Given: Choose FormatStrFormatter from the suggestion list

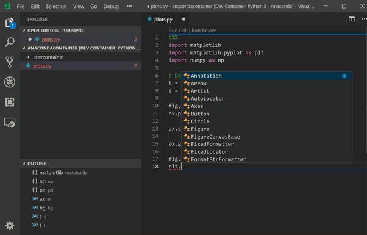Looking at the screenshot, I should click(266, 159).
